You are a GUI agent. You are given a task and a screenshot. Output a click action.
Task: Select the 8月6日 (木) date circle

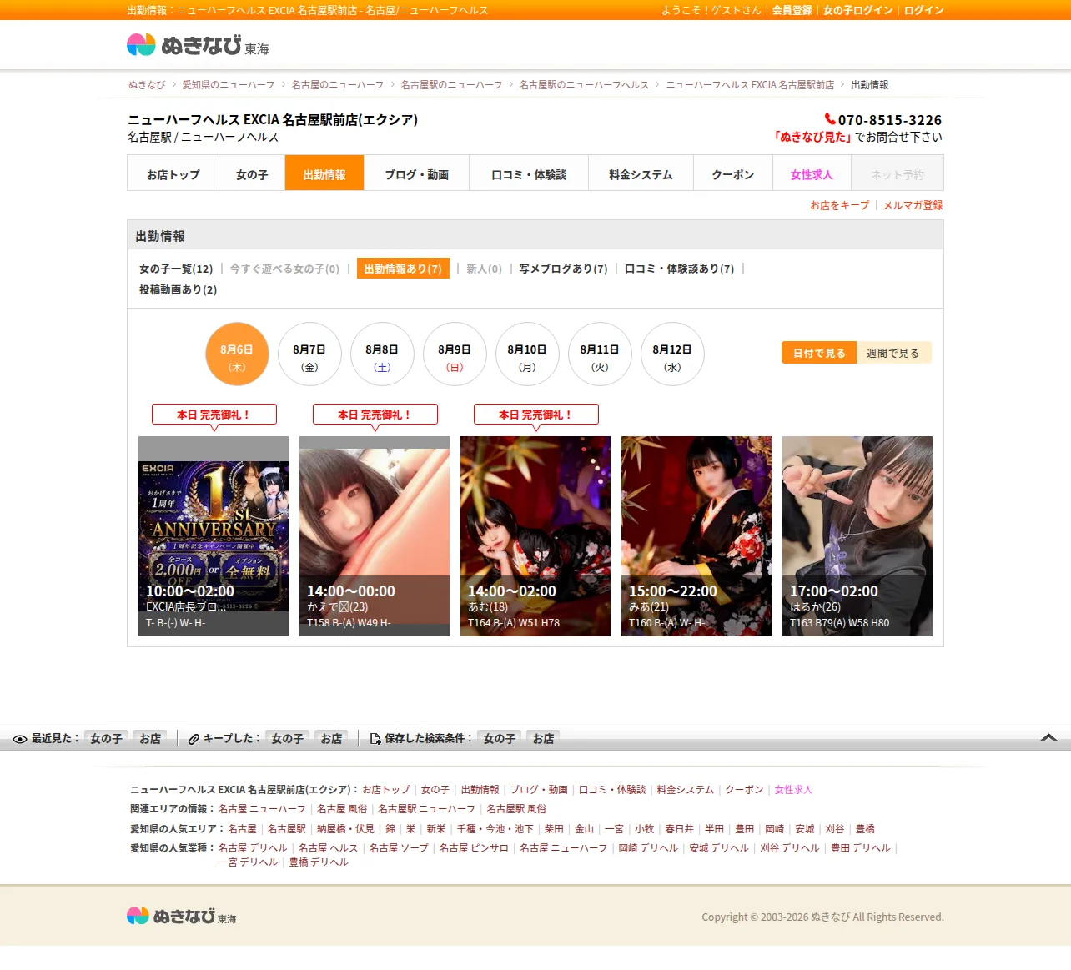point(237,354)
